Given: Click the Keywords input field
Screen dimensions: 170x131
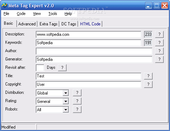Looking at the screenshot, I should click(x=88, y=43).
